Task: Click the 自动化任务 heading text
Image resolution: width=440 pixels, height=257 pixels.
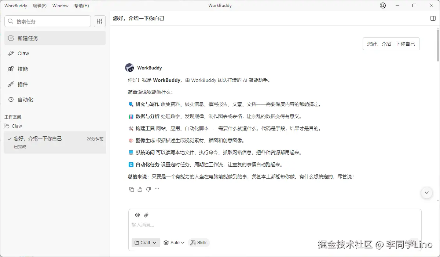Action: point(147,165)
